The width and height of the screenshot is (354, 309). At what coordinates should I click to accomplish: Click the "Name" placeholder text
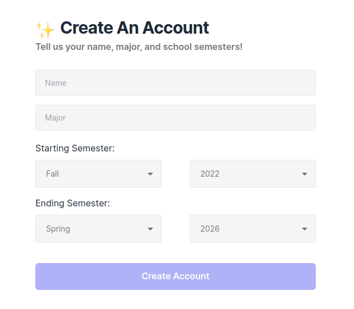[56, 83]
